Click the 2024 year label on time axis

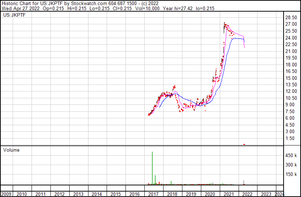coord(280,194)
